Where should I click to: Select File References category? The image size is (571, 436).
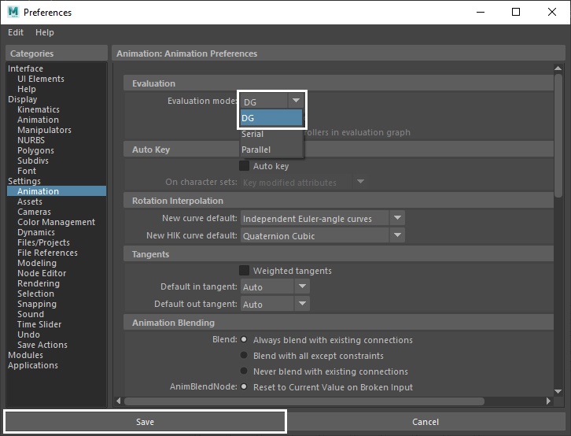point(47,253)
